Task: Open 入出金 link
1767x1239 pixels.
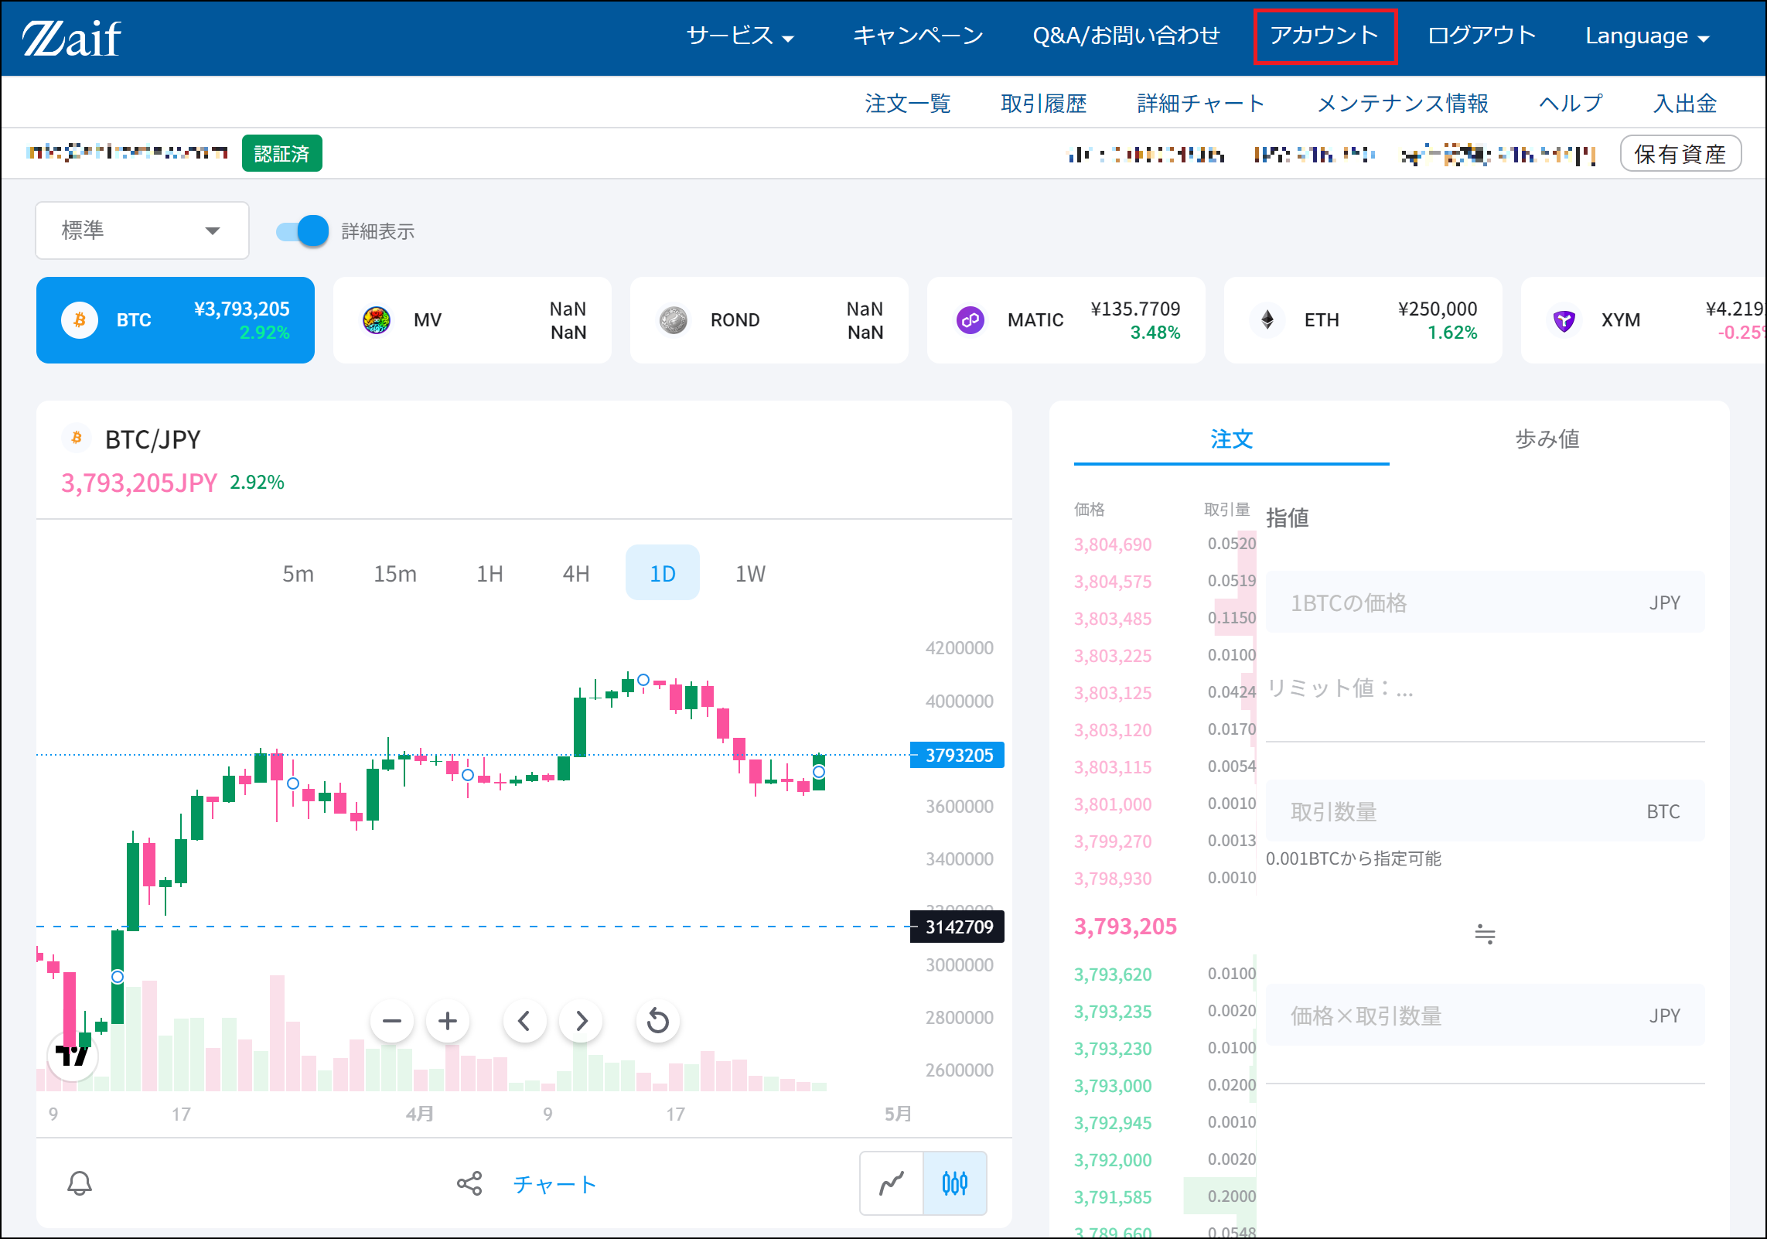Action: 1684,103
